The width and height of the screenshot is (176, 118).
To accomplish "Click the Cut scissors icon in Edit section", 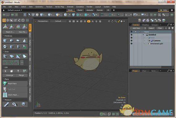I will pos(5,71).
